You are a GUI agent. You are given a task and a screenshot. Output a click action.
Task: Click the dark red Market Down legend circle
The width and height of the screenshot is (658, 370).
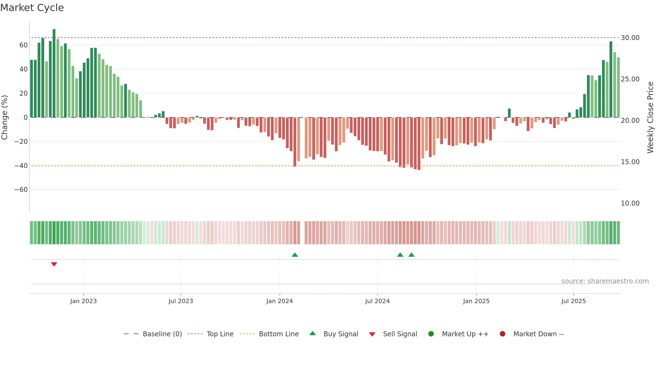[x=503, y=334]
